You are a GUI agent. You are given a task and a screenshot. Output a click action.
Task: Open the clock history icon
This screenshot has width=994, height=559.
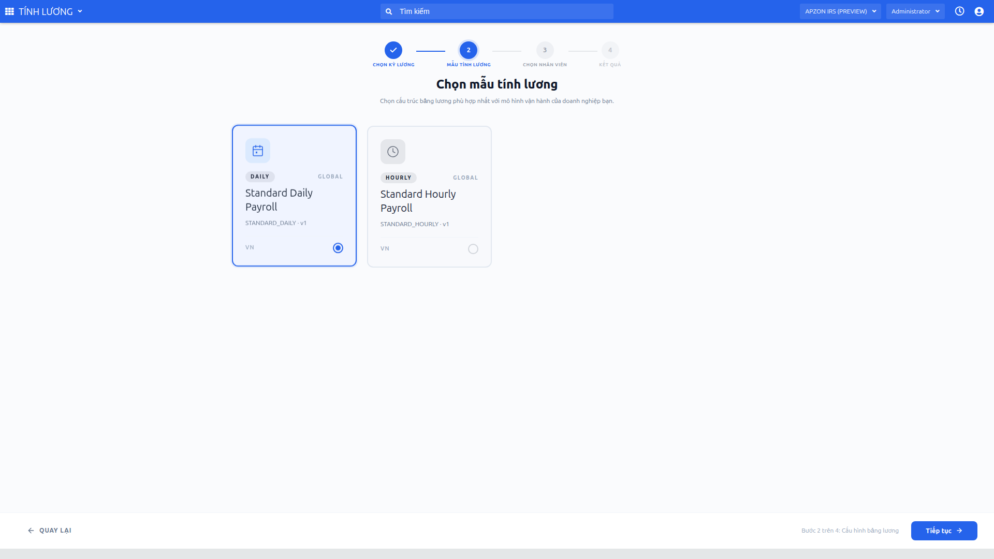959,11
